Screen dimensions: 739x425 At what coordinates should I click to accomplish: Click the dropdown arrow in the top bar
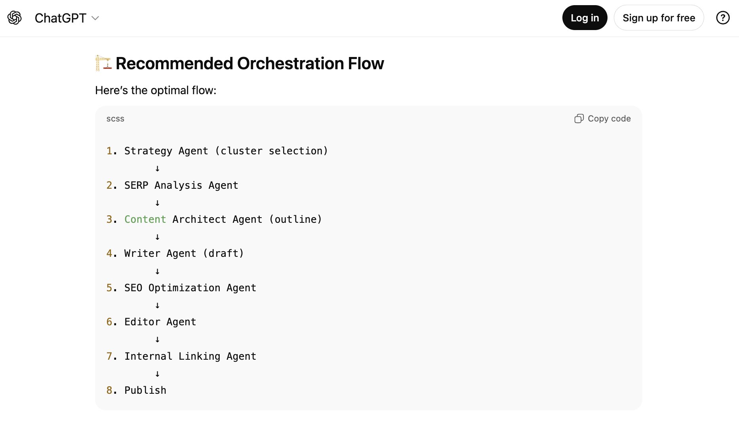[x=95, y=18]
